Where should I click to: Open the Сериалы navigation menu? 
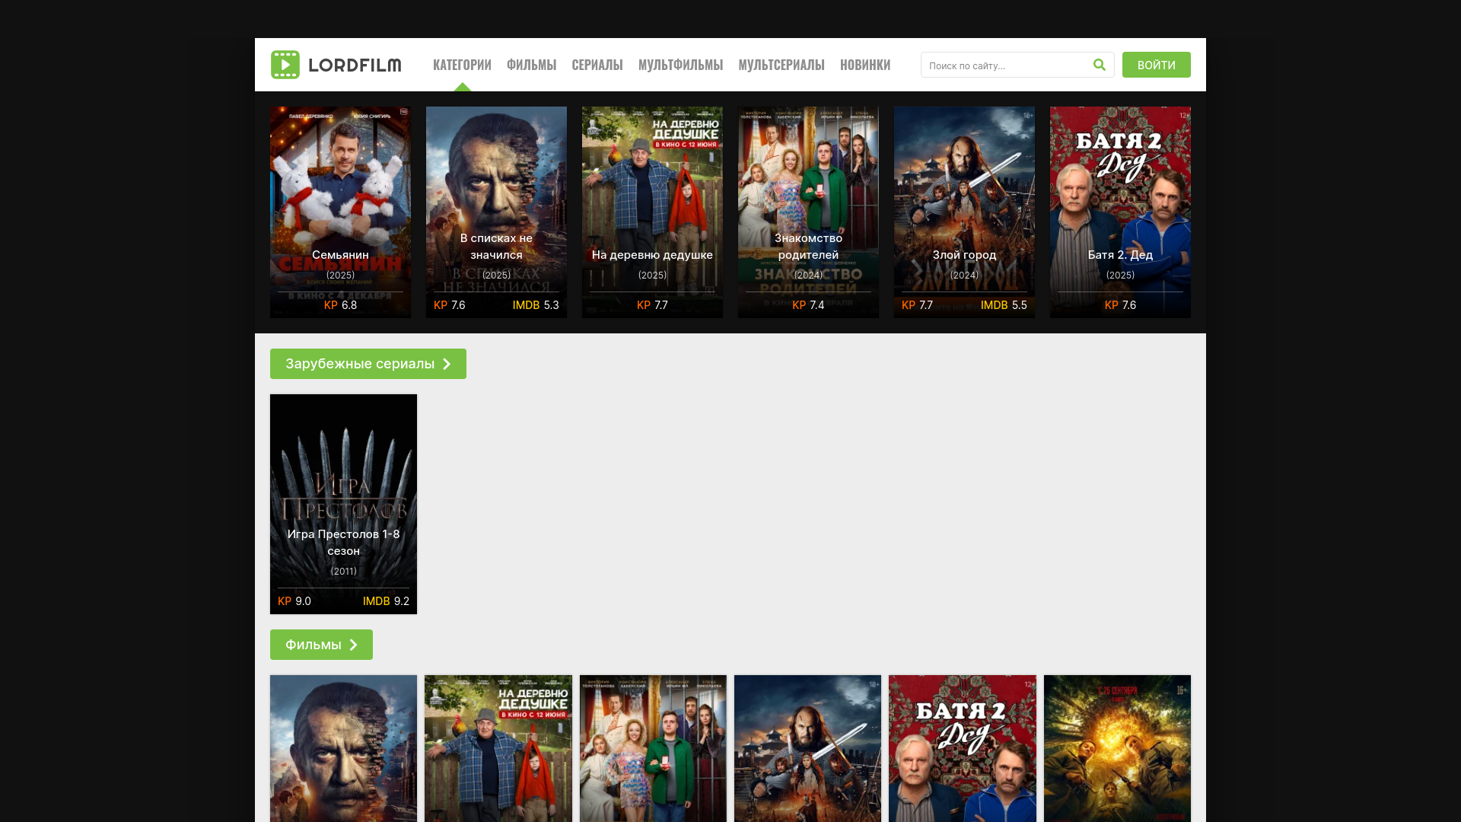click(597, 65)
